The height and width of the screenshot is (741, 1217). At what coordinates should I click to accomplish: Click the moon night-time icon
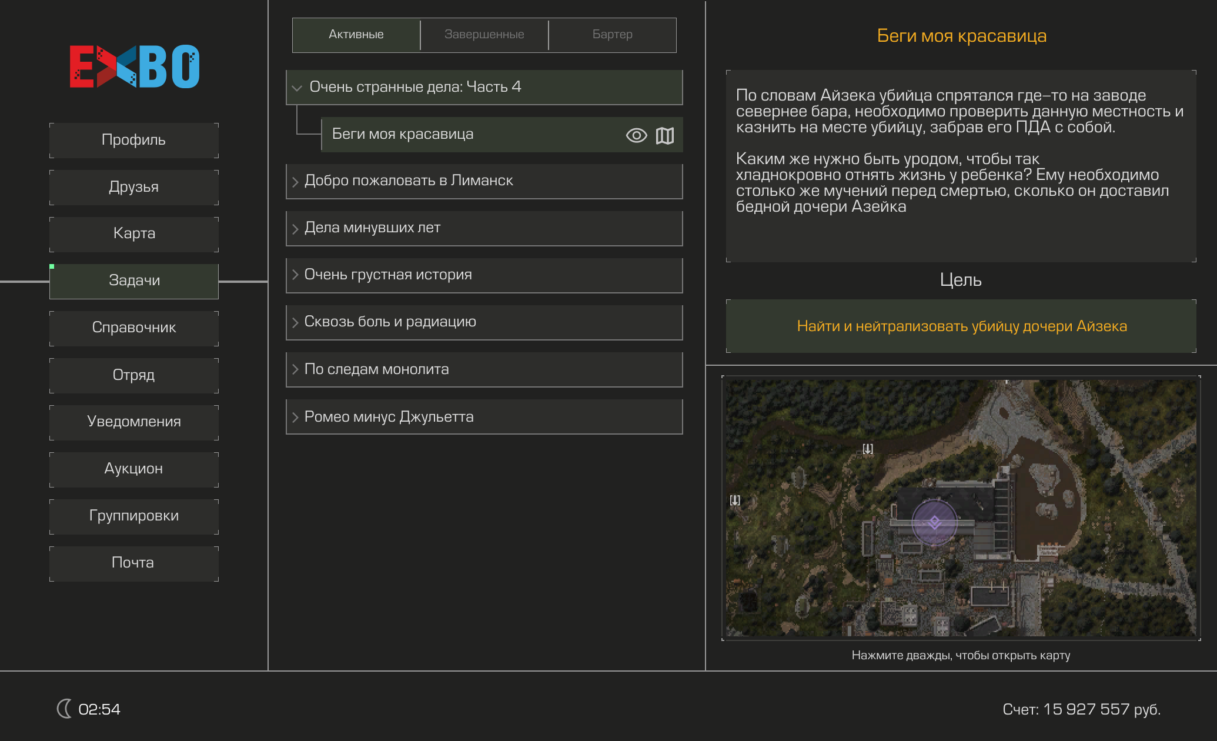tap(64, 709)
